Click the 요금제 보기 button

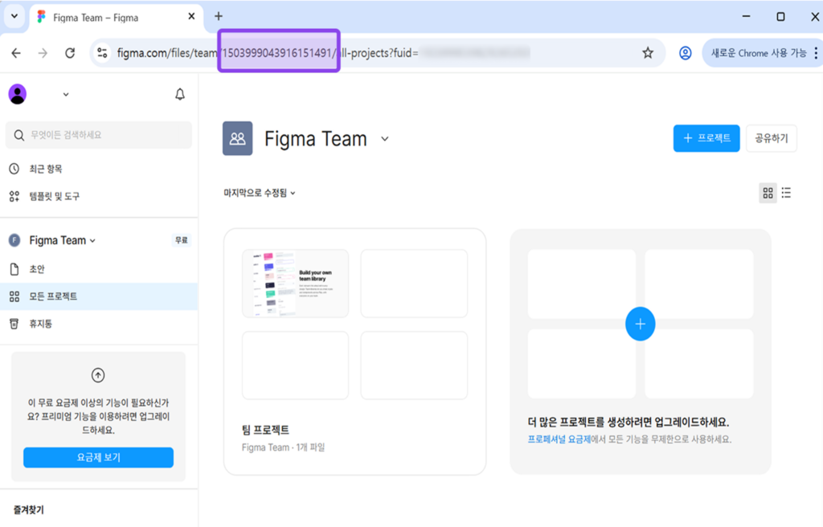[98, 457]
